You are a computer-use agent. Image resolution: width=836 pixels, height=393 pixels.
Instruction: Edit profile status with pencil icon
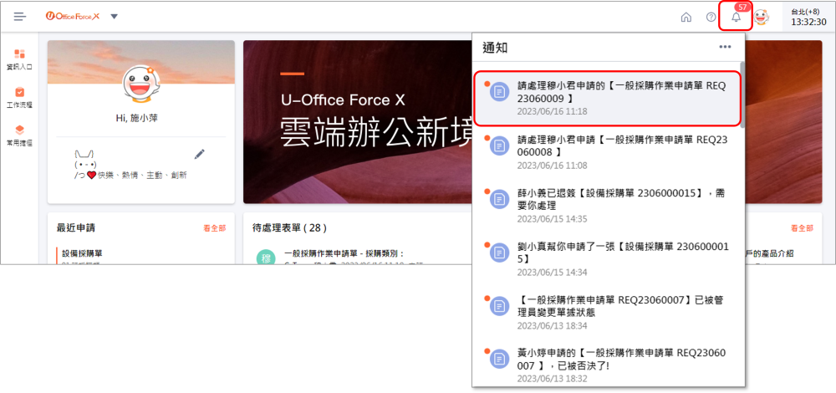pos(200,154)
